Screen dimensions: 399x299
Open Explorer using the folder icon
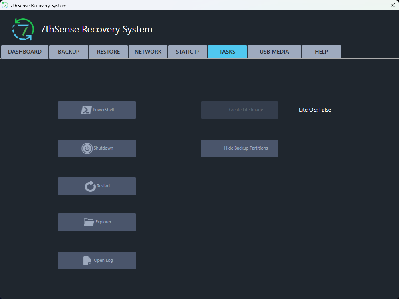(89, 222)
